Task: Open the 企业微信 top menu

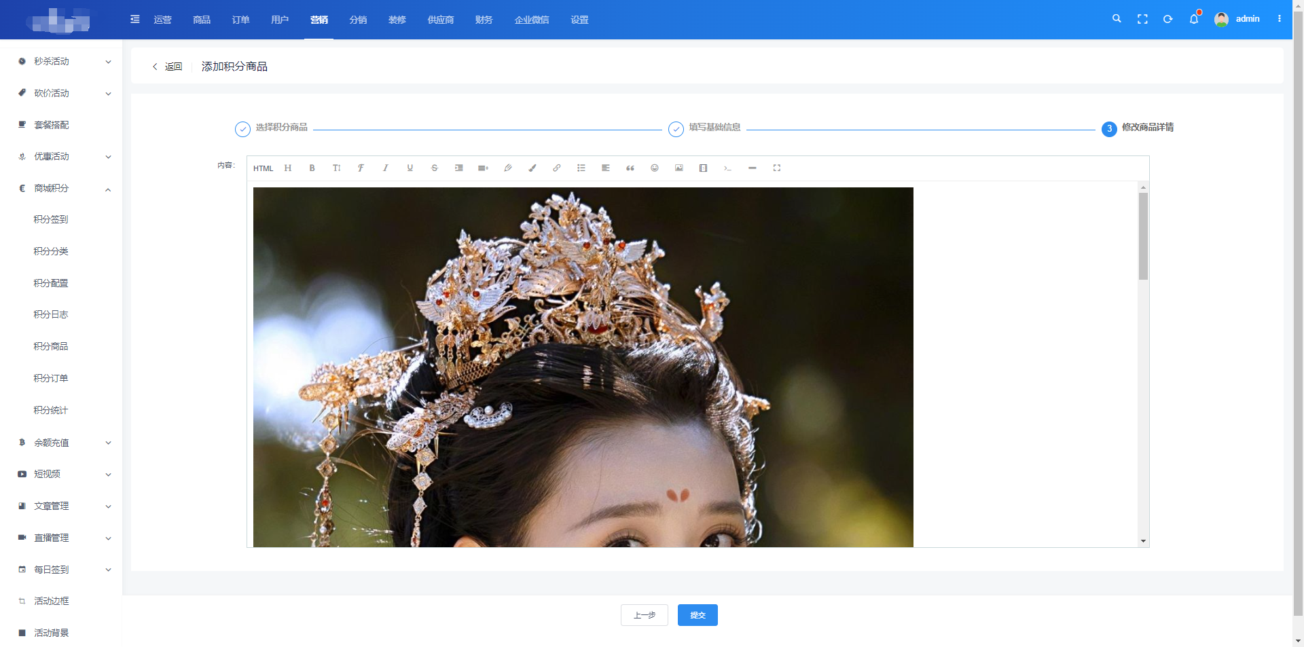Action: click(x=532, y=20)
